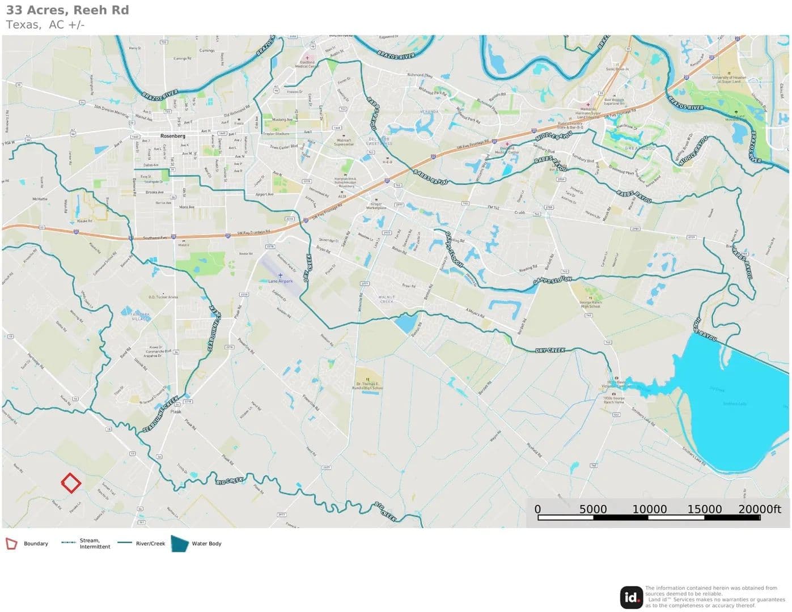Click the Rosenberg city label
792x612 pixels.
[x=172, y=136]
